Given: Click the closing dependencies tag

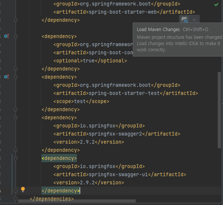Looking at the screenshot, I should [52, 199].
